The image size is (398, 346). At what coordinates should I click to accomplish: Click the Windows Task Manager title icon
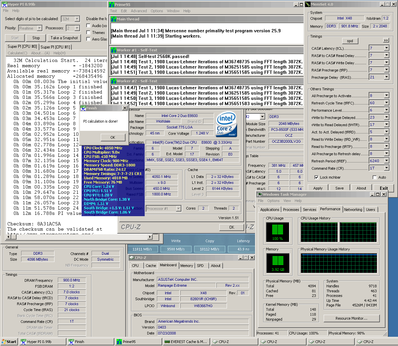260,194
